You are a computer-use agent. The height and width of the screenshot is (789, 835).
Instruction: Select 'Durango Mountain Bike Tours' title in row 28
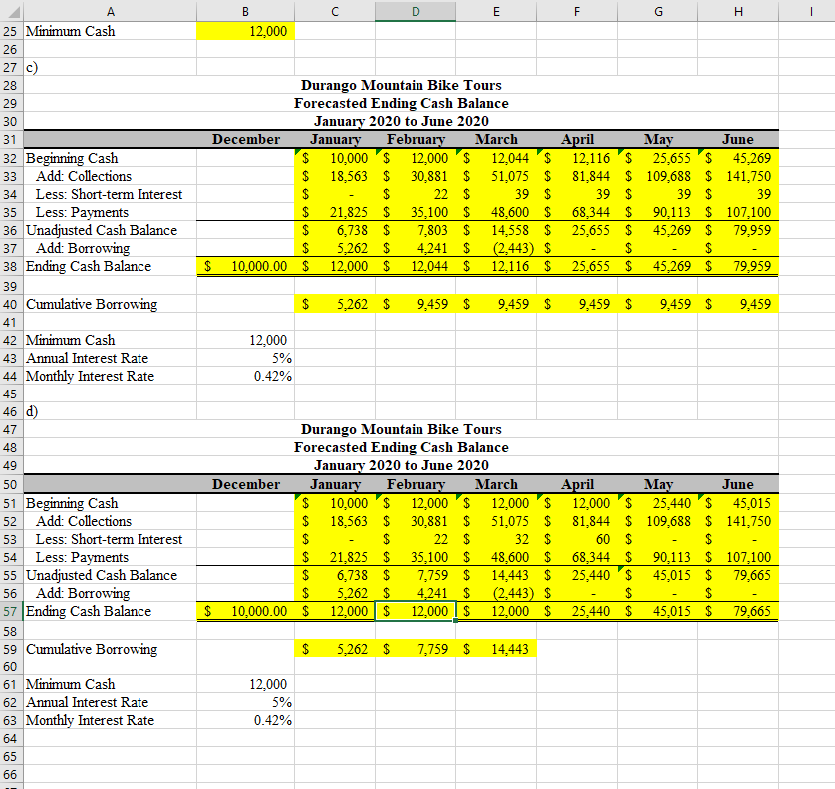pos(401,85)
